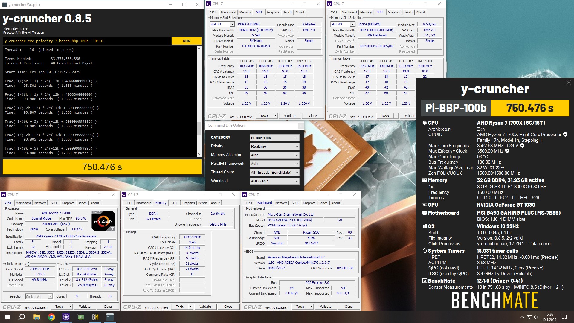Open Memory tab in Slot #3 CPU-Z window
This screenshot has width=574, height=323.
tap(366, 12)
